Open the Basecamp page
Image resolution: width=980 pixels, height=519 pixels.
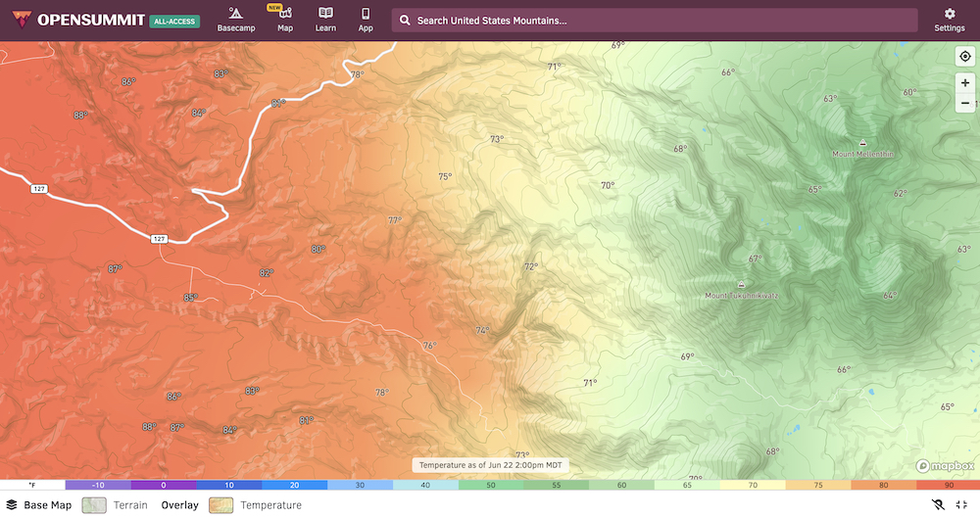tap(235, 20)
